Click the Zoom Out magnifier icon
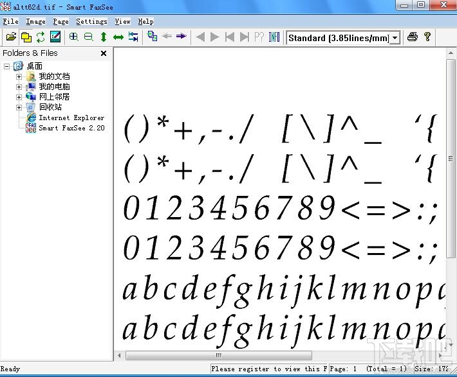The image size is (457, 377). [x=89, y=37]
